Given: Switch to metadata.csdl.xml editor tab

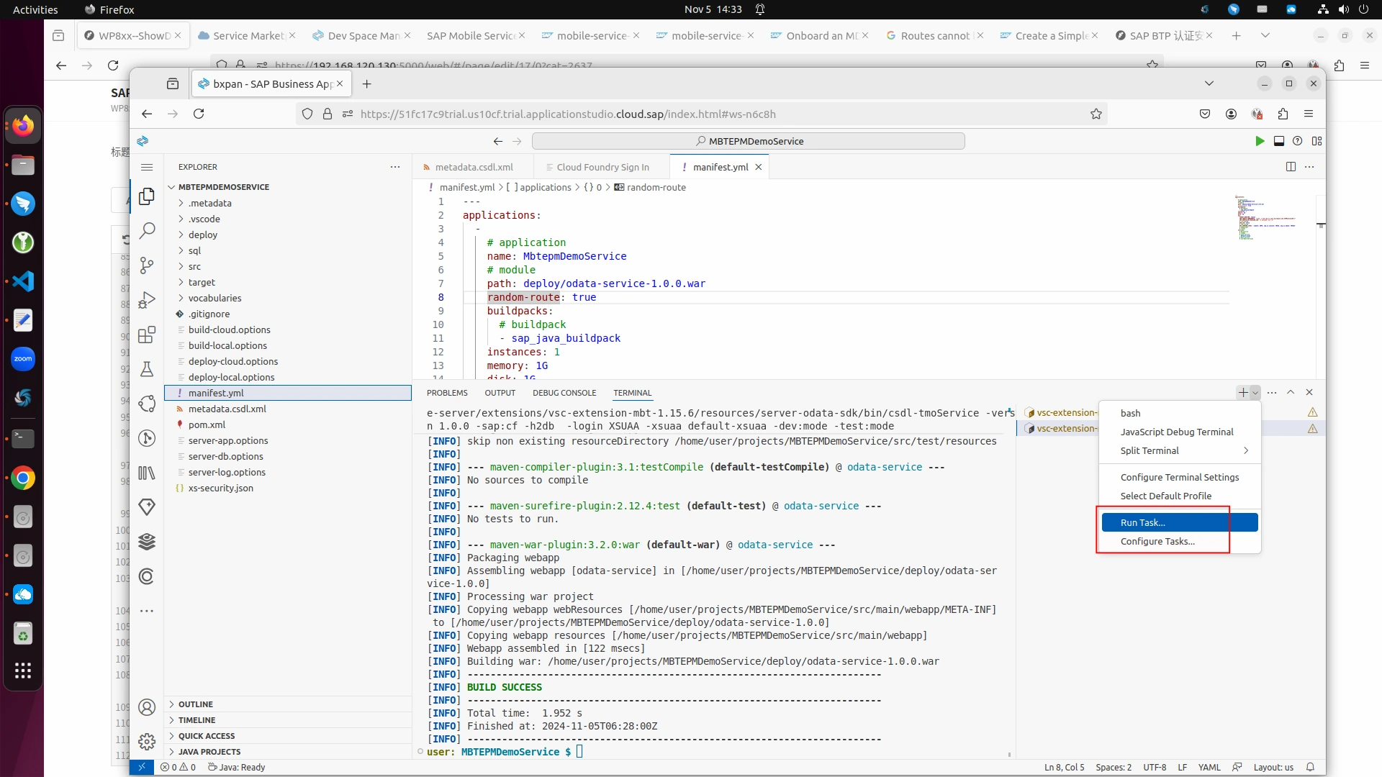Looking at the screenshot, I should pyautogui.click(x=474, y=167).
